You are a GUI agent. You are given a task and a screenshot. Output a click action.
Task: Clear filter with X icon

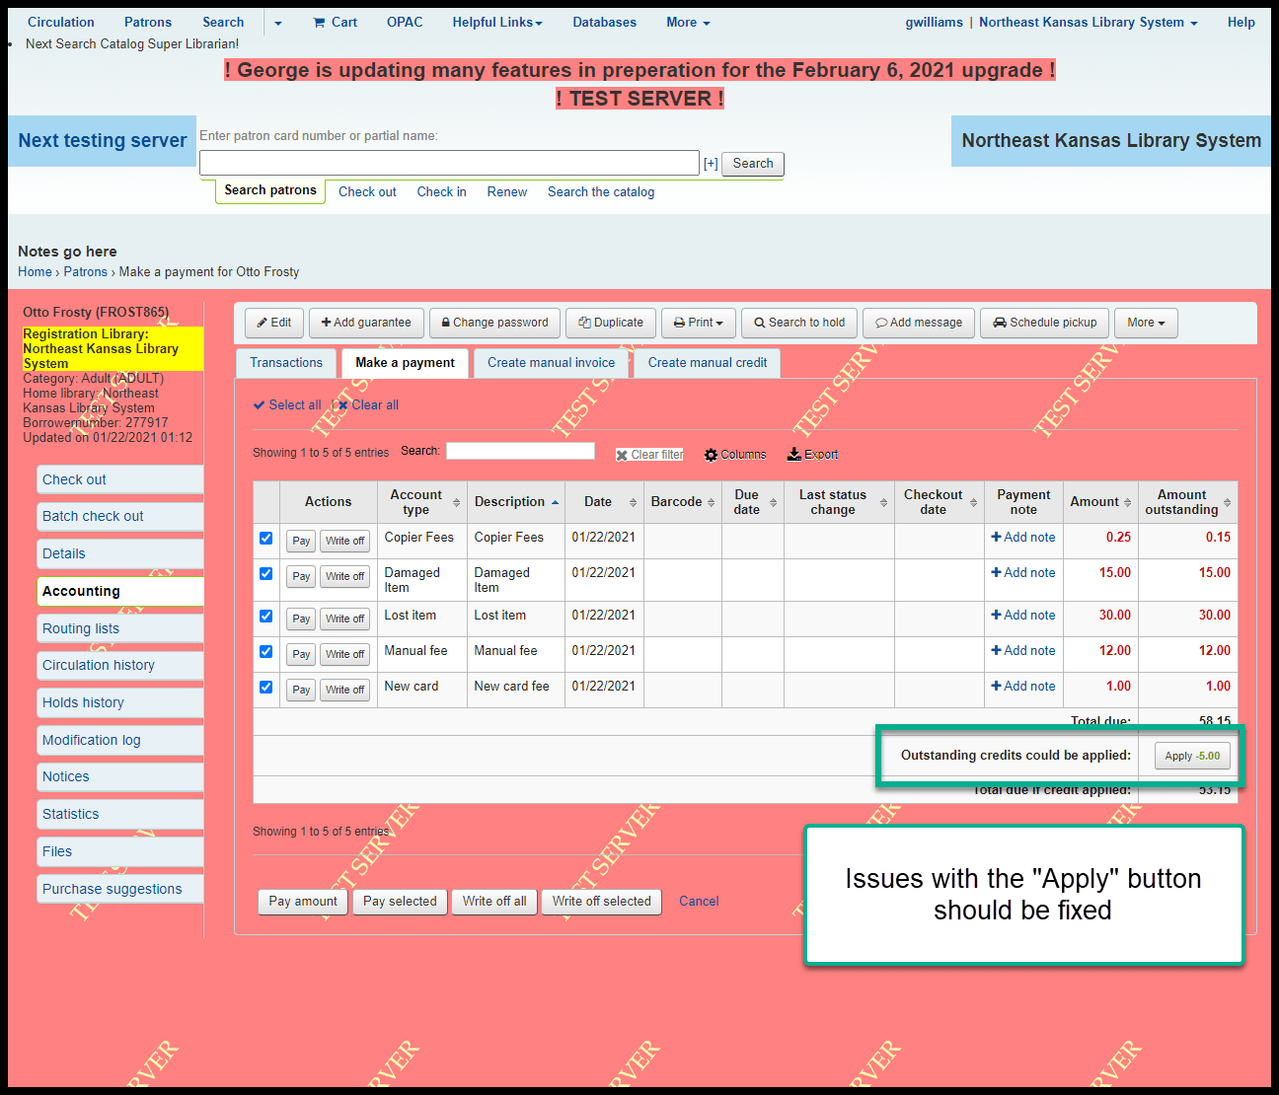[x=649, y=455]
